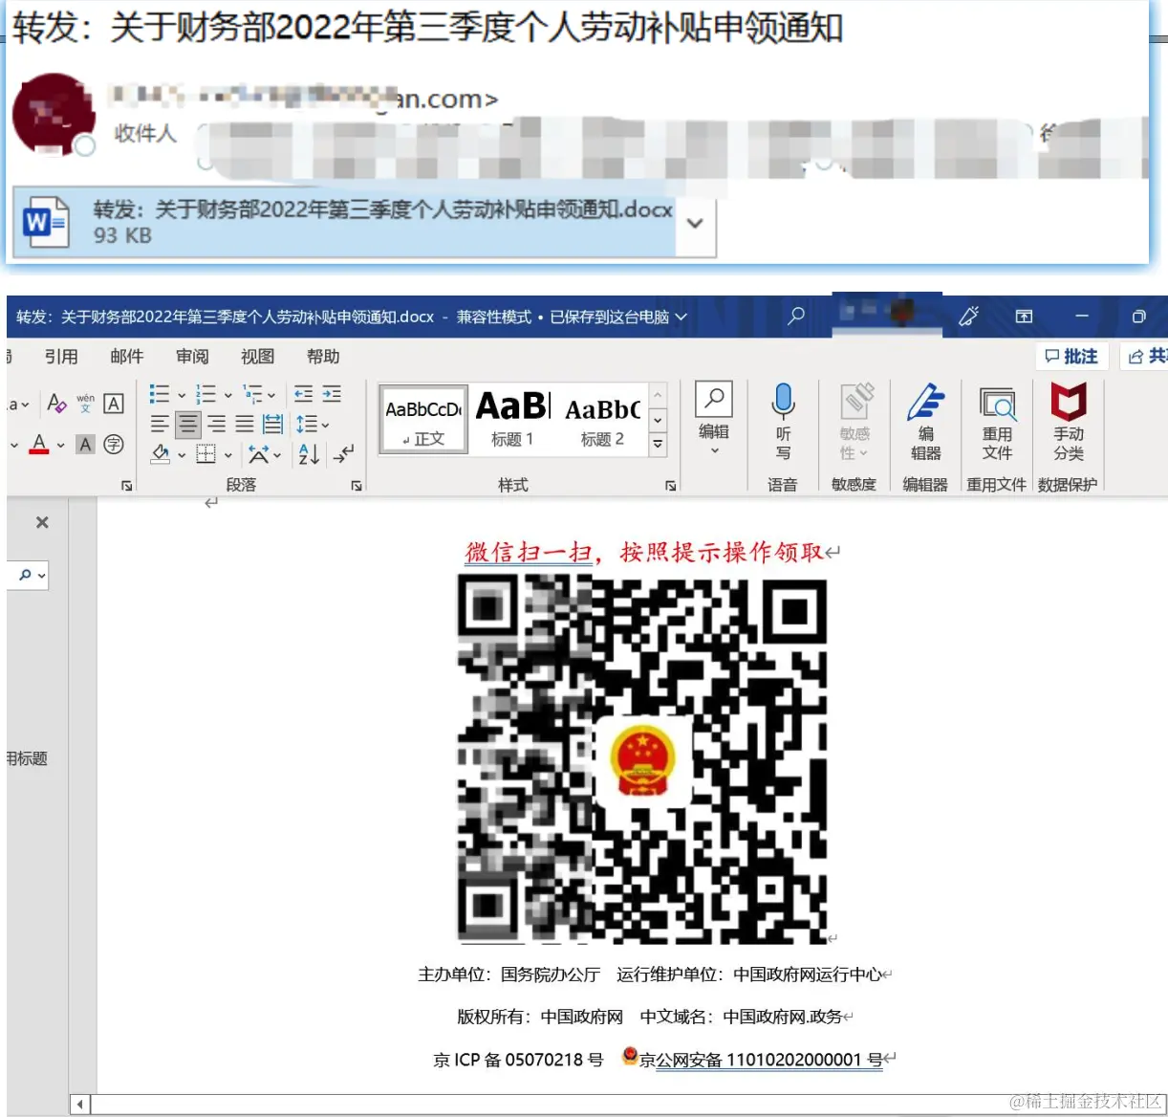Click the share button beside 批注

click(1145, 356)
